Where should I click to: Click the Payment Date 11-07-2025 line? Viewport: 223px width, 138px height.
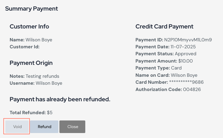point(162,47)
